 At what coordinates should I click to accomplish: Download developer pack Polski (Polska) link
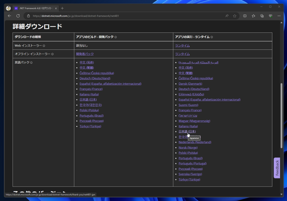click(x=89, y=110)
